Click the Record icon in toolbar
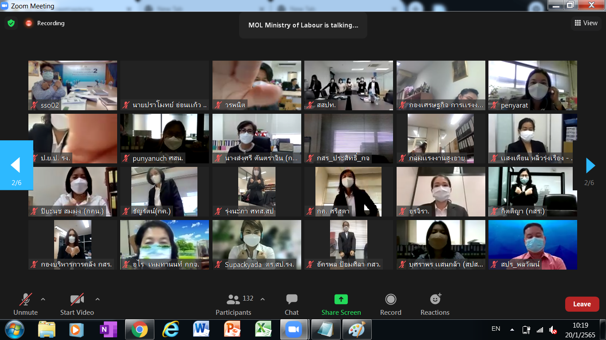606x340 pixels. (x=390, y=300)
